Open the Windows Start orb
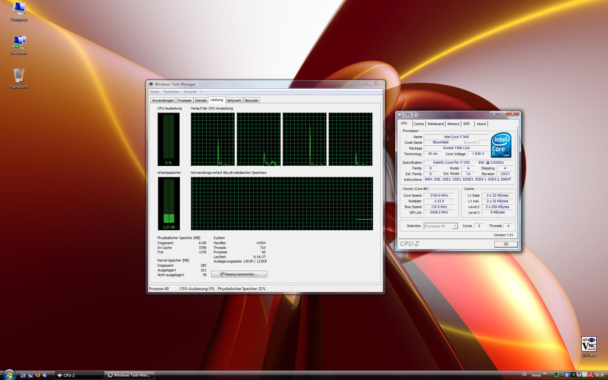 (9, 374)
